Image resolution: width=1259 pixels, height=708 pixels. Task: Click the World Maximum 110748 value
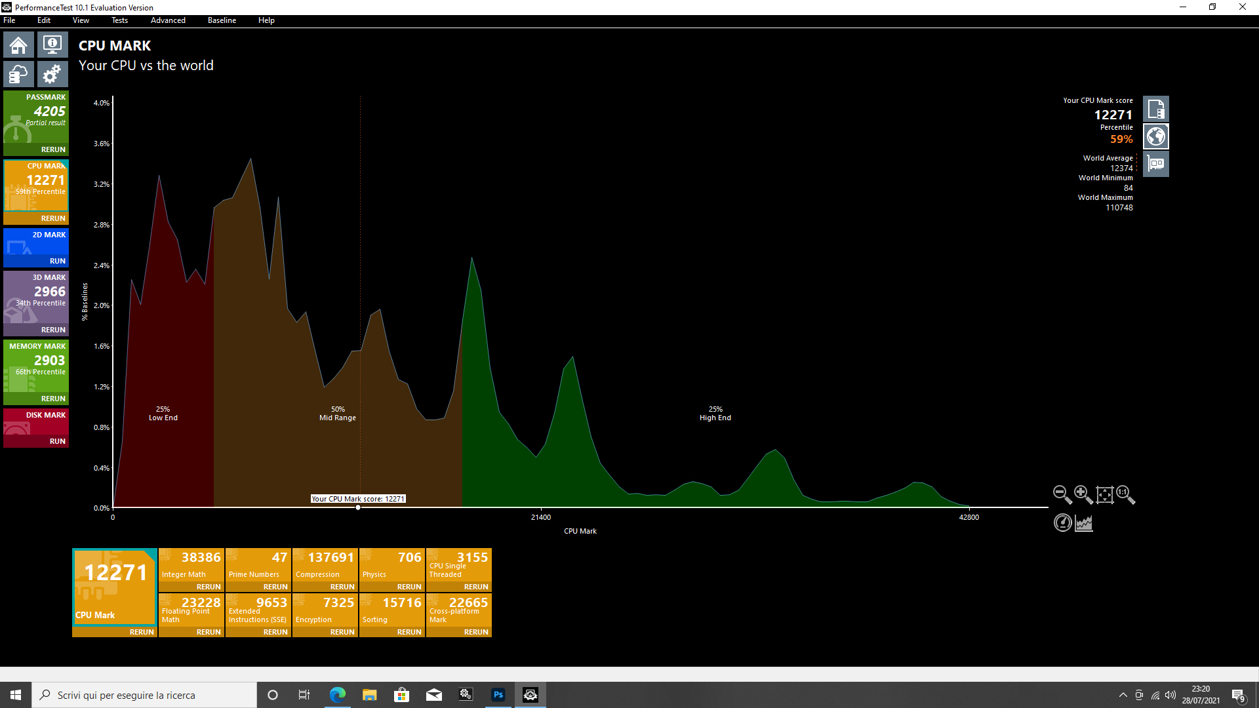click(1119, 208)
